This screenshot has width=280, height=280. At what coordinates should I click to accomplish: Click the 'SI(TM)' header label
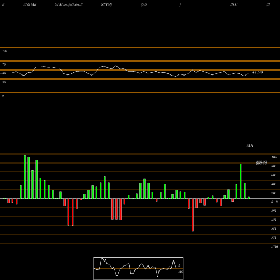click(x=106, y=4)
